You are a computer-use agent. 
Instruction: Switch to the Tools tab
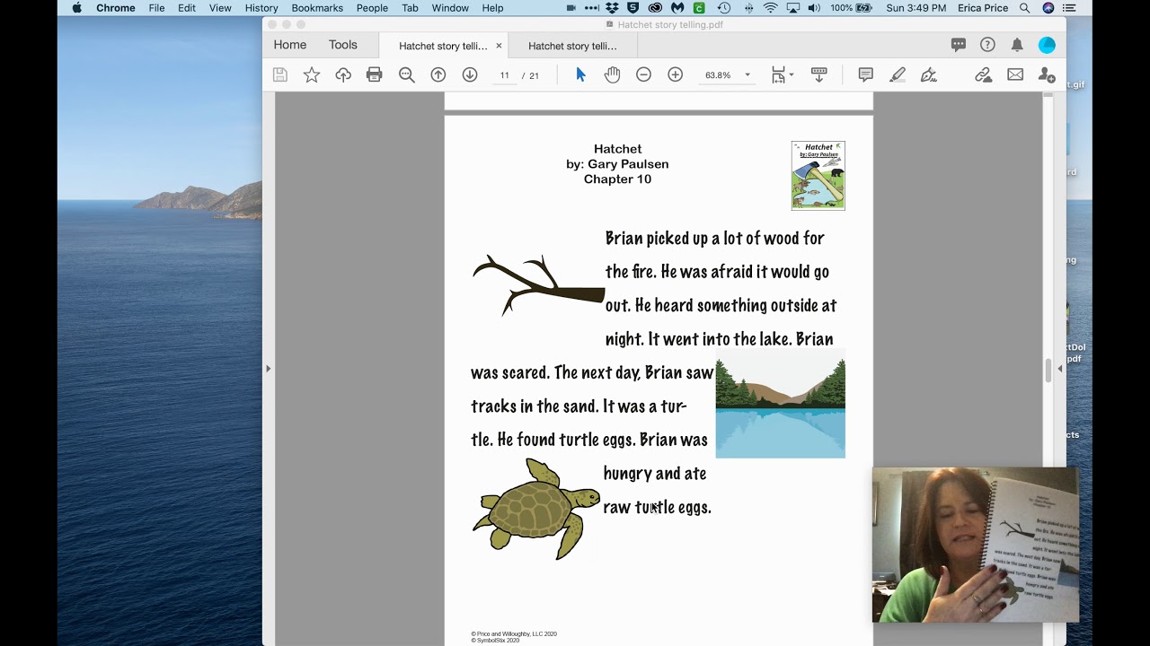click(343, 45)
